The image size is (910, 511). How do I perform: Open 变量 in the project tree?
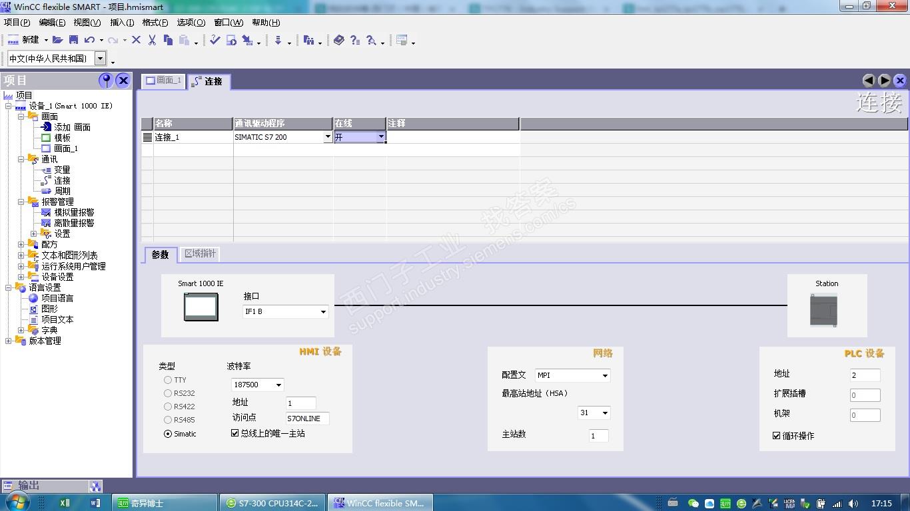tap(62, 170)
